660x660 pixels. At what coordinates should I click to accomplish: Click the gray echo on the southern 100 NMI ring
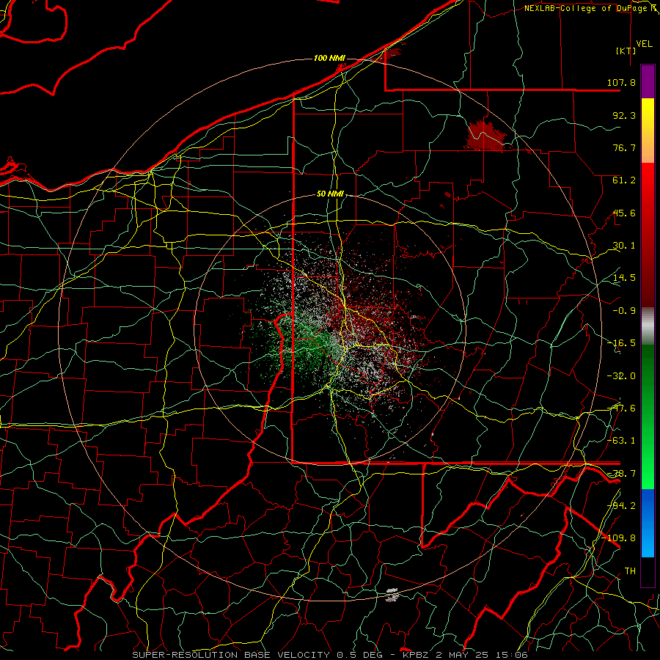click(x=392, y=594)
